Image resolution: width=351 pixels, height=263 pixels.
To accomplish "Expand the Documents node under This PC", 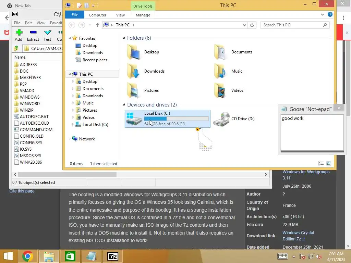I will point(73,89).
